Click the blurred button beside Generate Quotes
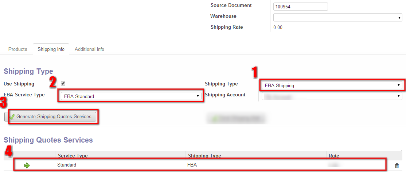This screenshot has width=406, height=172. coord(236,119)
